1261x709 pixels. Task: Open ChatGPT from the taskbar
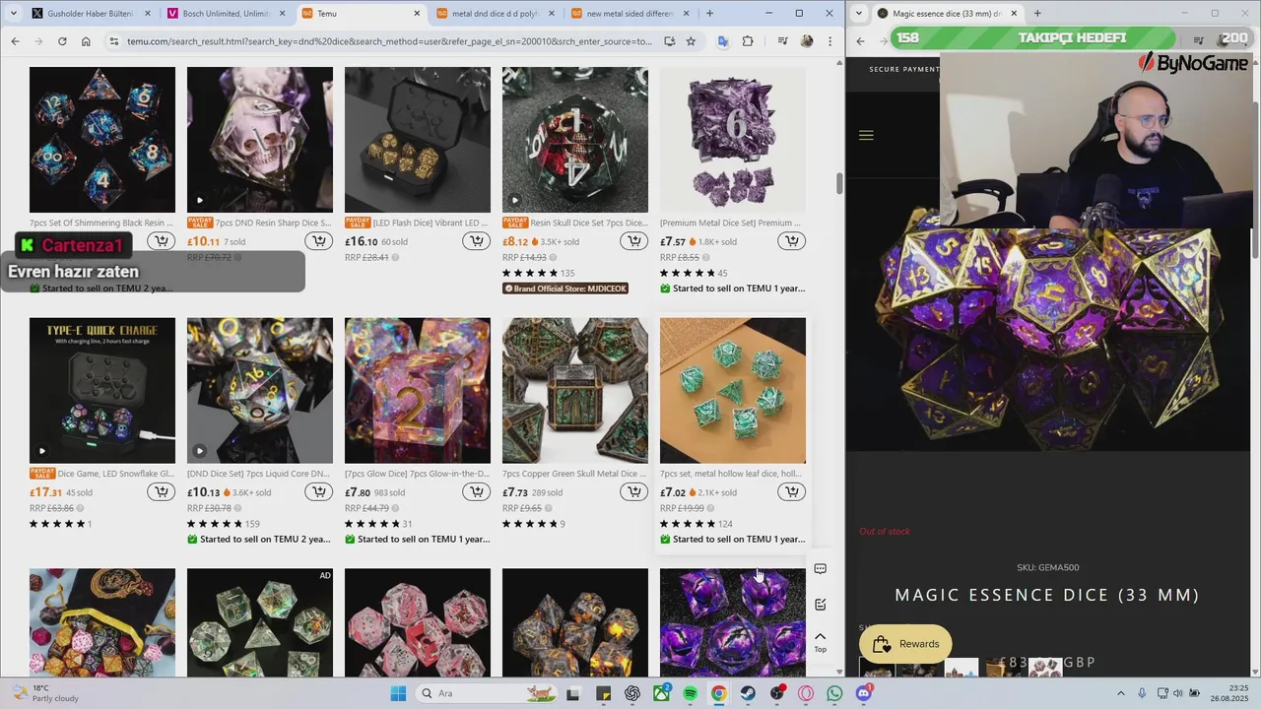point(632,693)
